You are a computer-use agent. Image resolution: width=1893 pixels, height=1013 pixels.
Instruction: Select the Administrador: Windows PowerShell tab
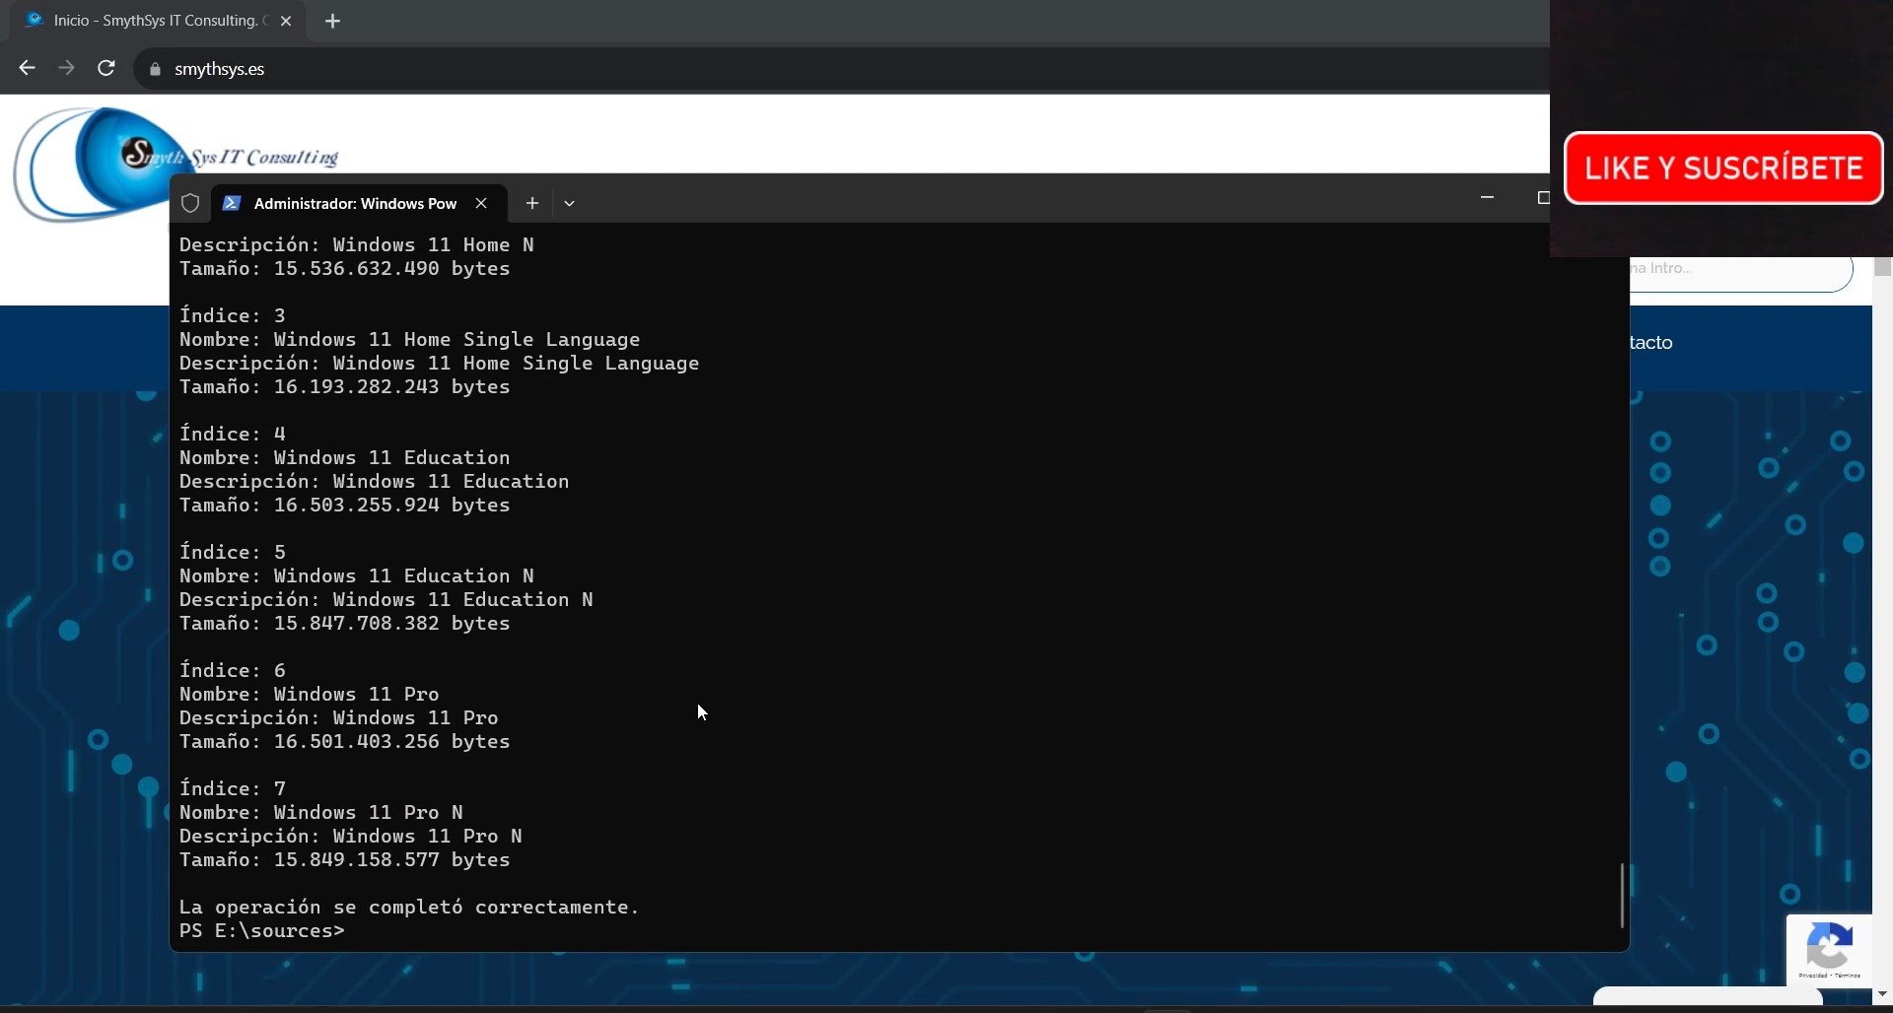coord(355,203)
